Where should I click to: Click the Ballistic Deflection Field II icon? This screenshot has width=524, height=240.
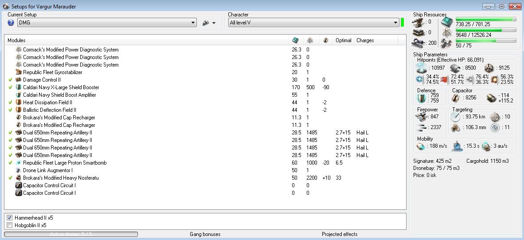[x=19, y=110]
